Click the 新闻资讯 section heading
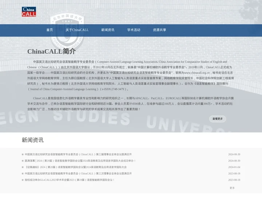The image size is (262, 197). click(x=33, y=140)
